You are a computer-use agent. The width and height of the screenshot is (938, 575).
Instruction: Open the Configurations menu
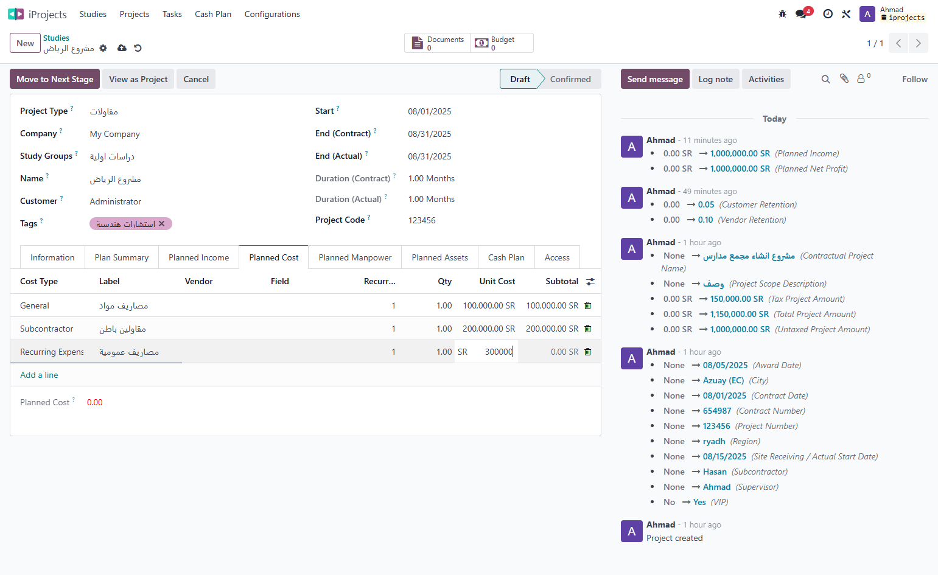pyautogui.click(x=272, y=14)
